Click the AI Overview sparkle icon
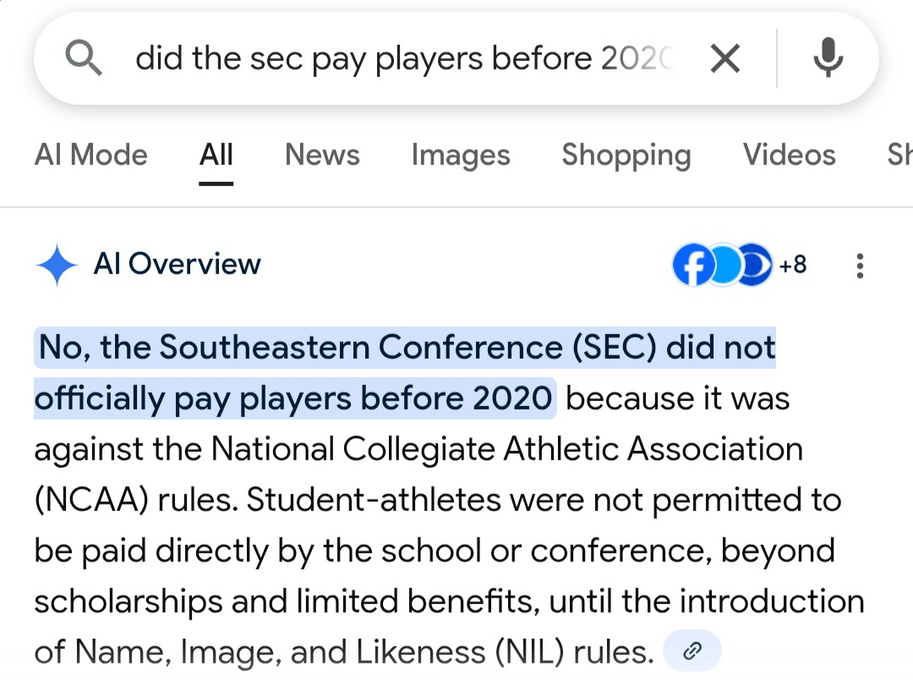 tap(57, 265)
